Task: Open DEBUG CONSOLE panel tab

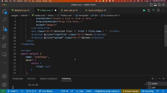Action: point(49,79)
